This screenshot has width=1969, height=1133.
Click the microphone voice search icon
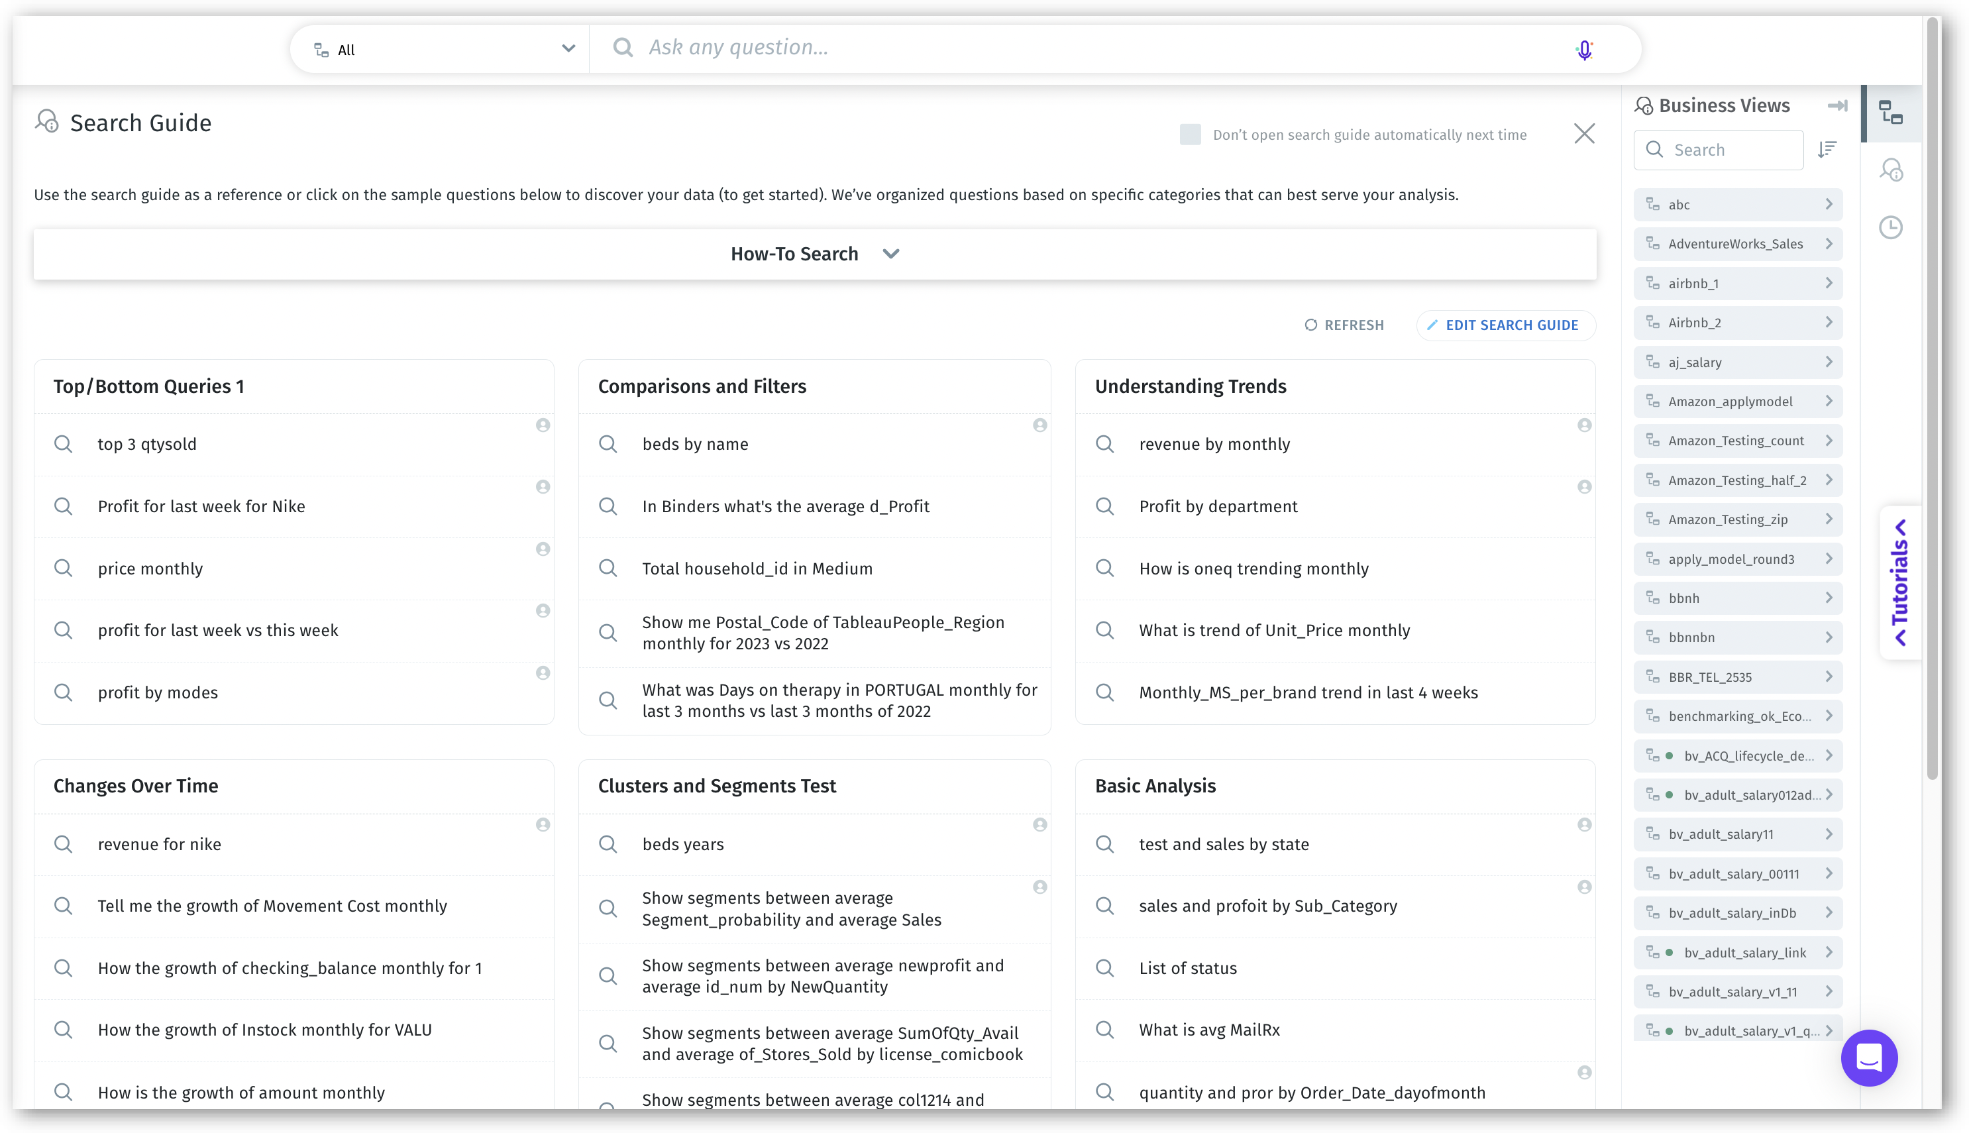[1584, 50]
